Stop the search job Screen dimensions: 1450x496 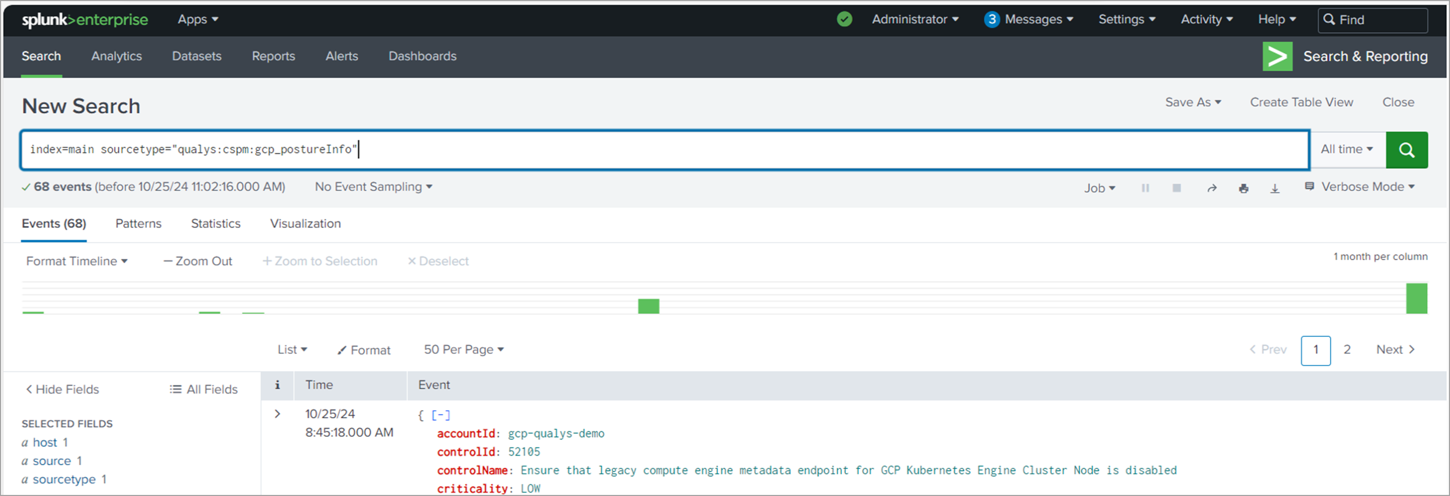1176,188
